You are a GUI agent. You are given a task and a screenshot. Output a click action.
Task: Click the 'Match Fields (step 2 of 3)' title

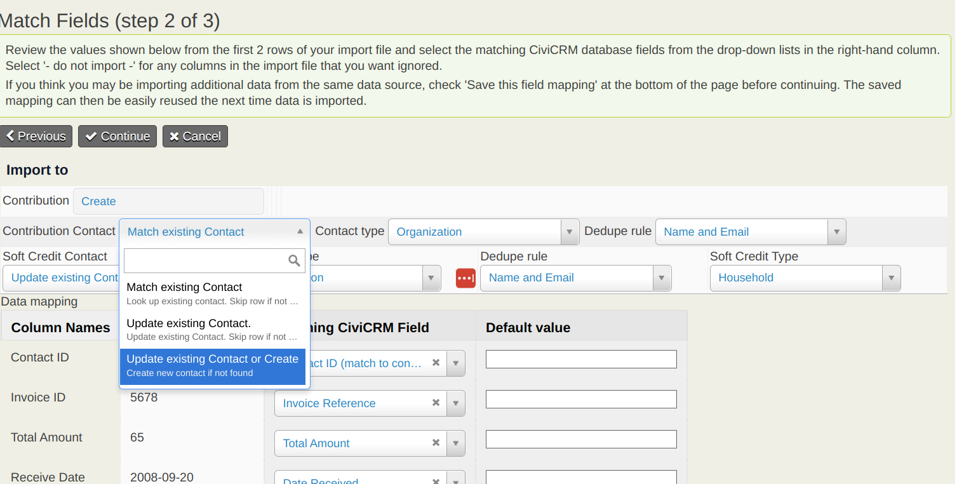tap(110, 21)
